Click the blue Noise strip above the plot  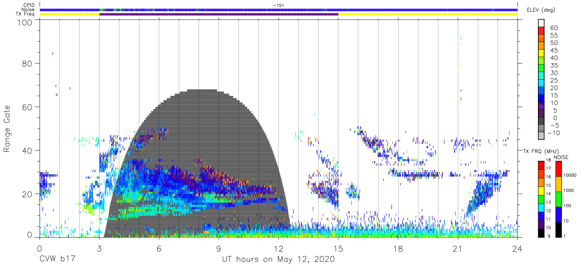[278, 9]
